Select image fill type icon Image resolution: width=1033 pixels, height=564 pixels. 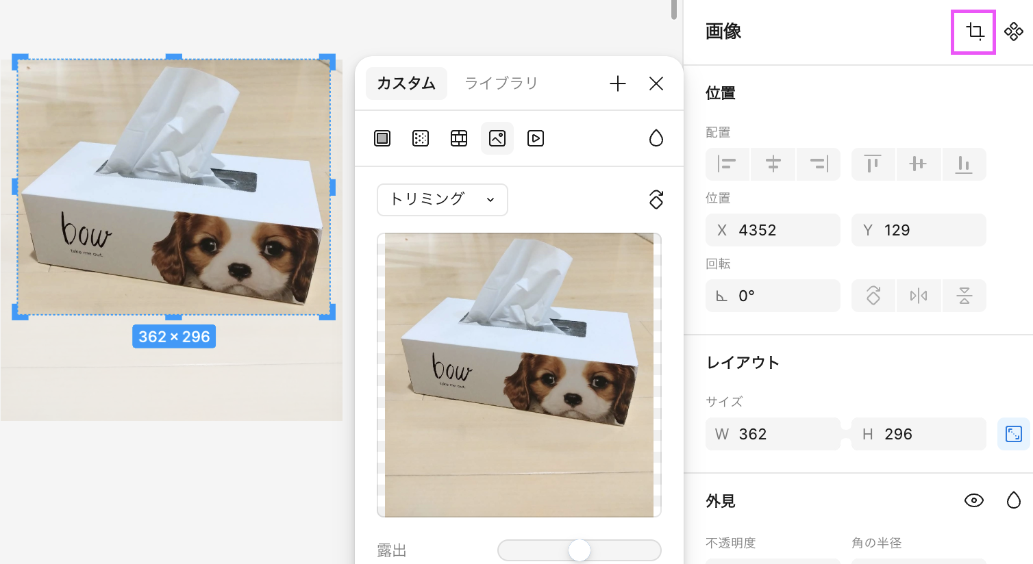[497, 138]
